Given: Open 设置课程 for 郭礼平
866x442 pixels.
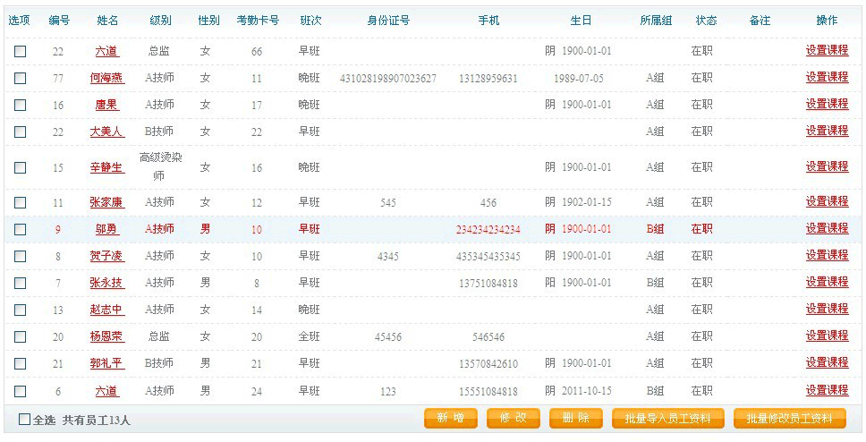Looking at the screenshot, I should (827, 363).
